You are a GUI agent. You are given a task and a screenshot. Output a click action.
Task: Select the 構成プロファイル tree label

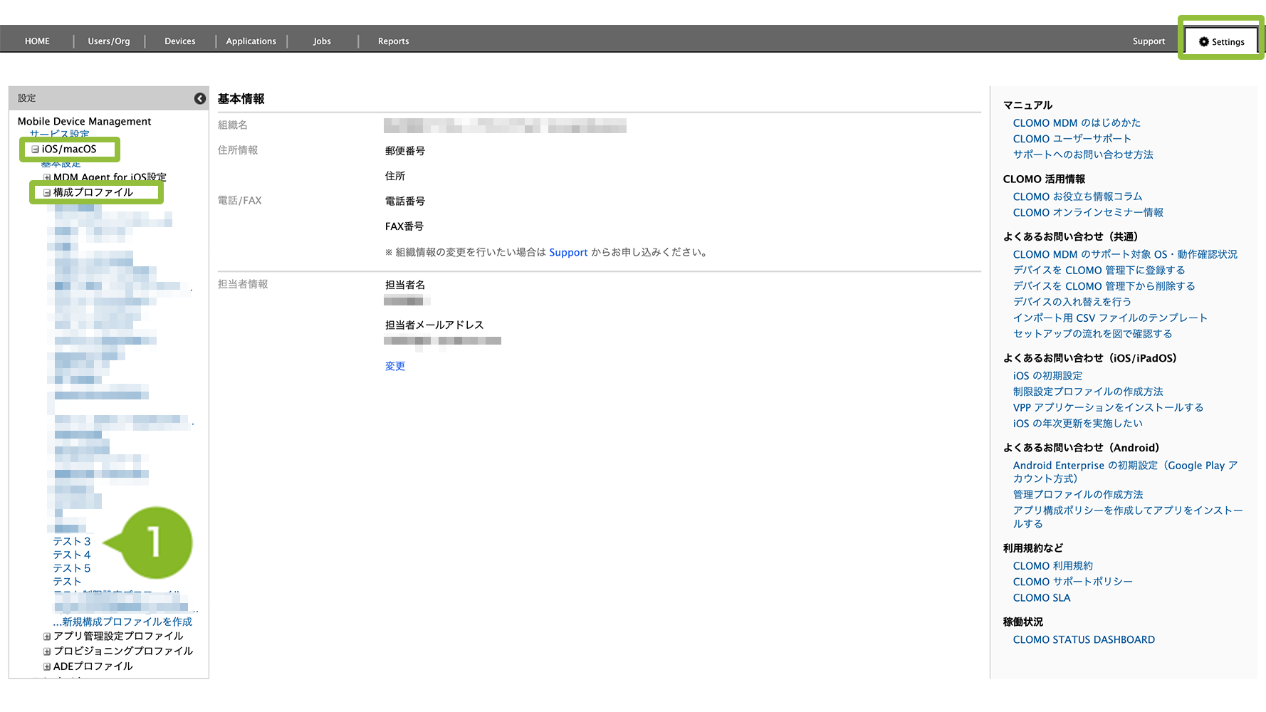coord(93,192)
